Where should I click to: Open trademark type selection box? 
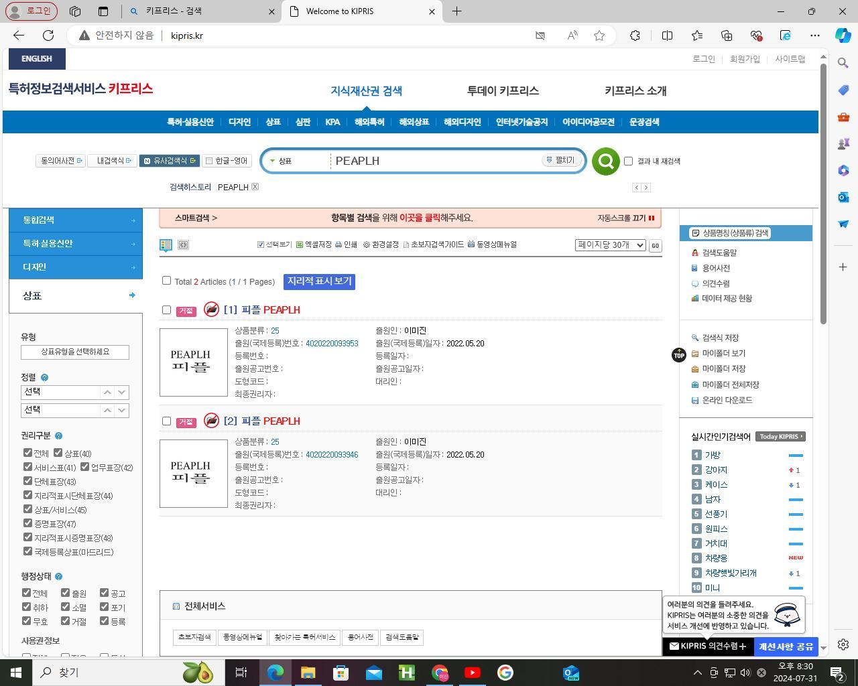point(75,352)
